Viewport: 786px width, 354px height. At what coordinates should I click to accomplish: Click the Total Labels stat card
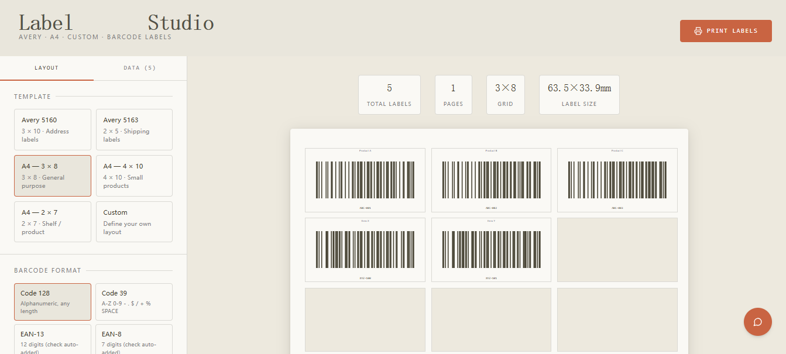pos(389,95)
